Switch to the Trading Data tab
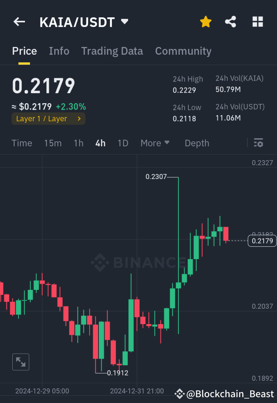 coord(112,51)
